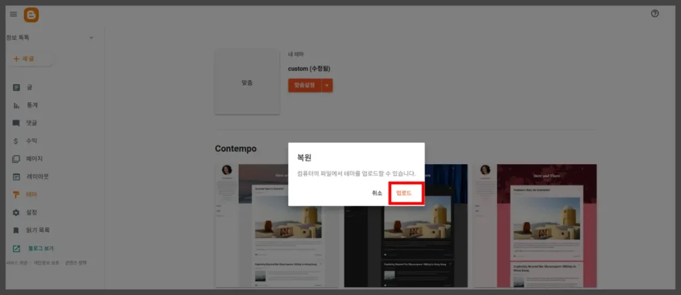Expand the arrow beside 맞춤설정
Viewport: 681px width, 295px height.
[x=327, y=86]
